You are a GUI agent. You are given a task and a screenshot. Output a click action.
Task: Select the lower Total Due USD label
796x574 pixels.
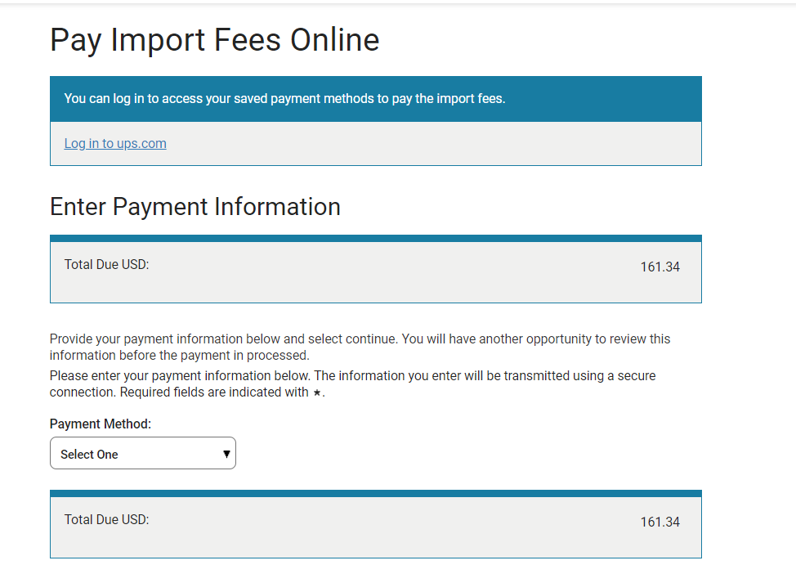tap(106, 520)
